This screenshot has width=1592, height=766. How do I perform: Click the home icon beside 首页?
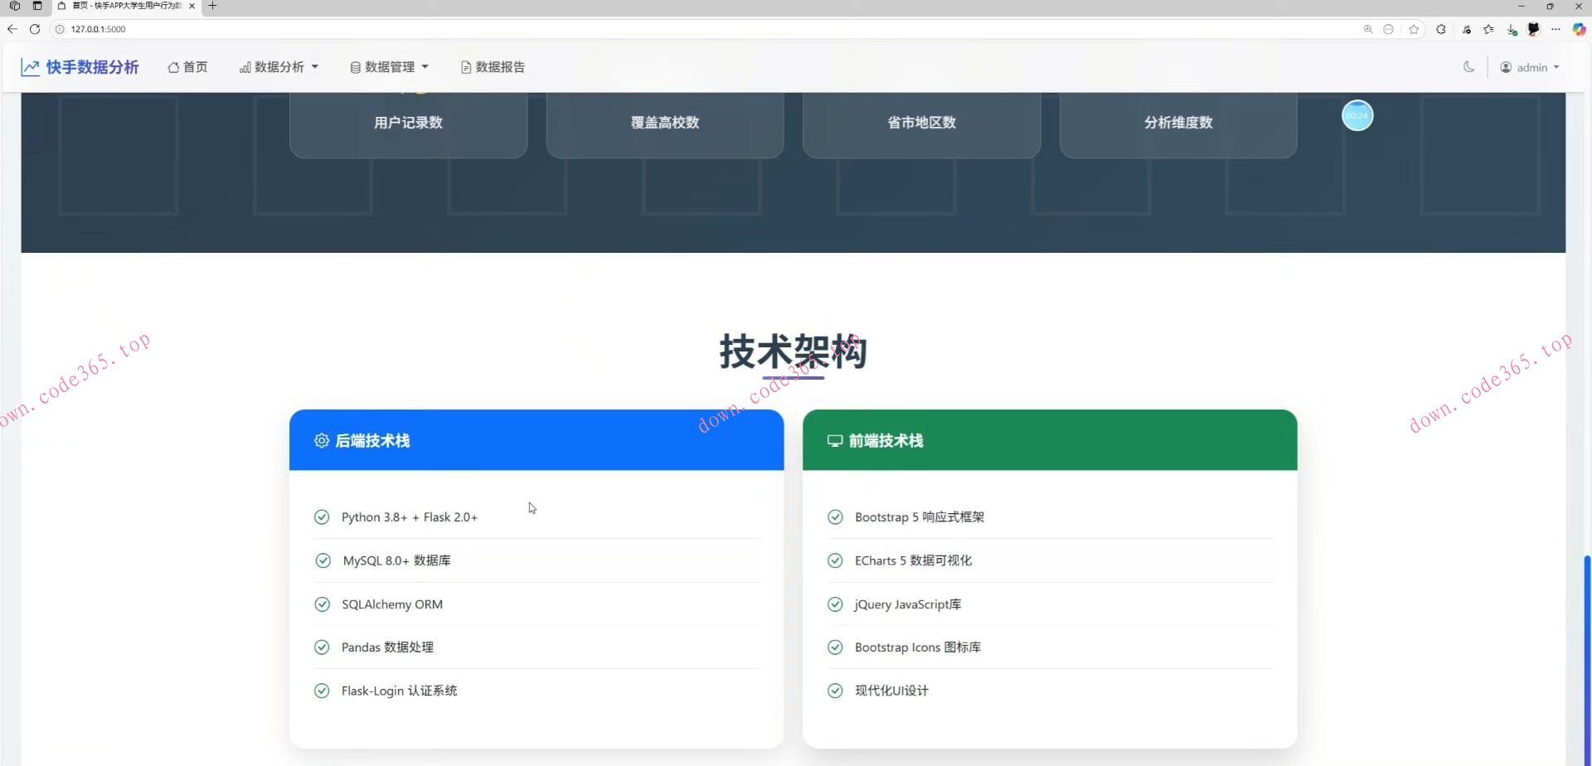(x=173, y=66)
